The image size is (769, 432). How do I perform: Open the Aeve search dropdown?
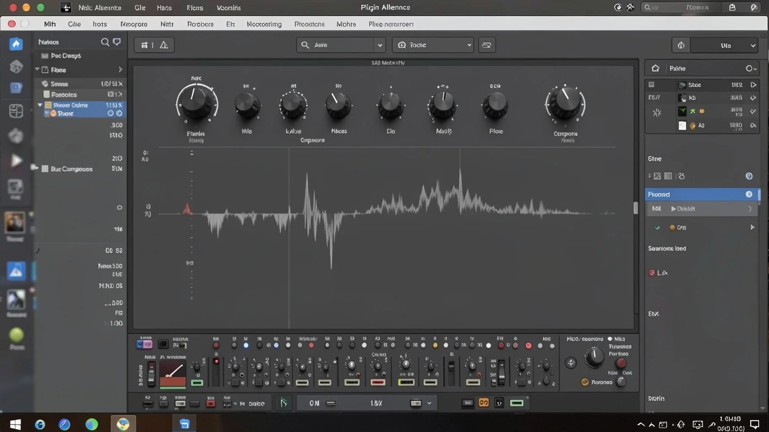[x=380, y=45]
